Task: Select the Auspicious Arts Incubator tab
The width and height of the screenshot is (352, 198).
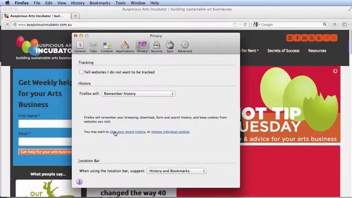Action: click(37, 16)
